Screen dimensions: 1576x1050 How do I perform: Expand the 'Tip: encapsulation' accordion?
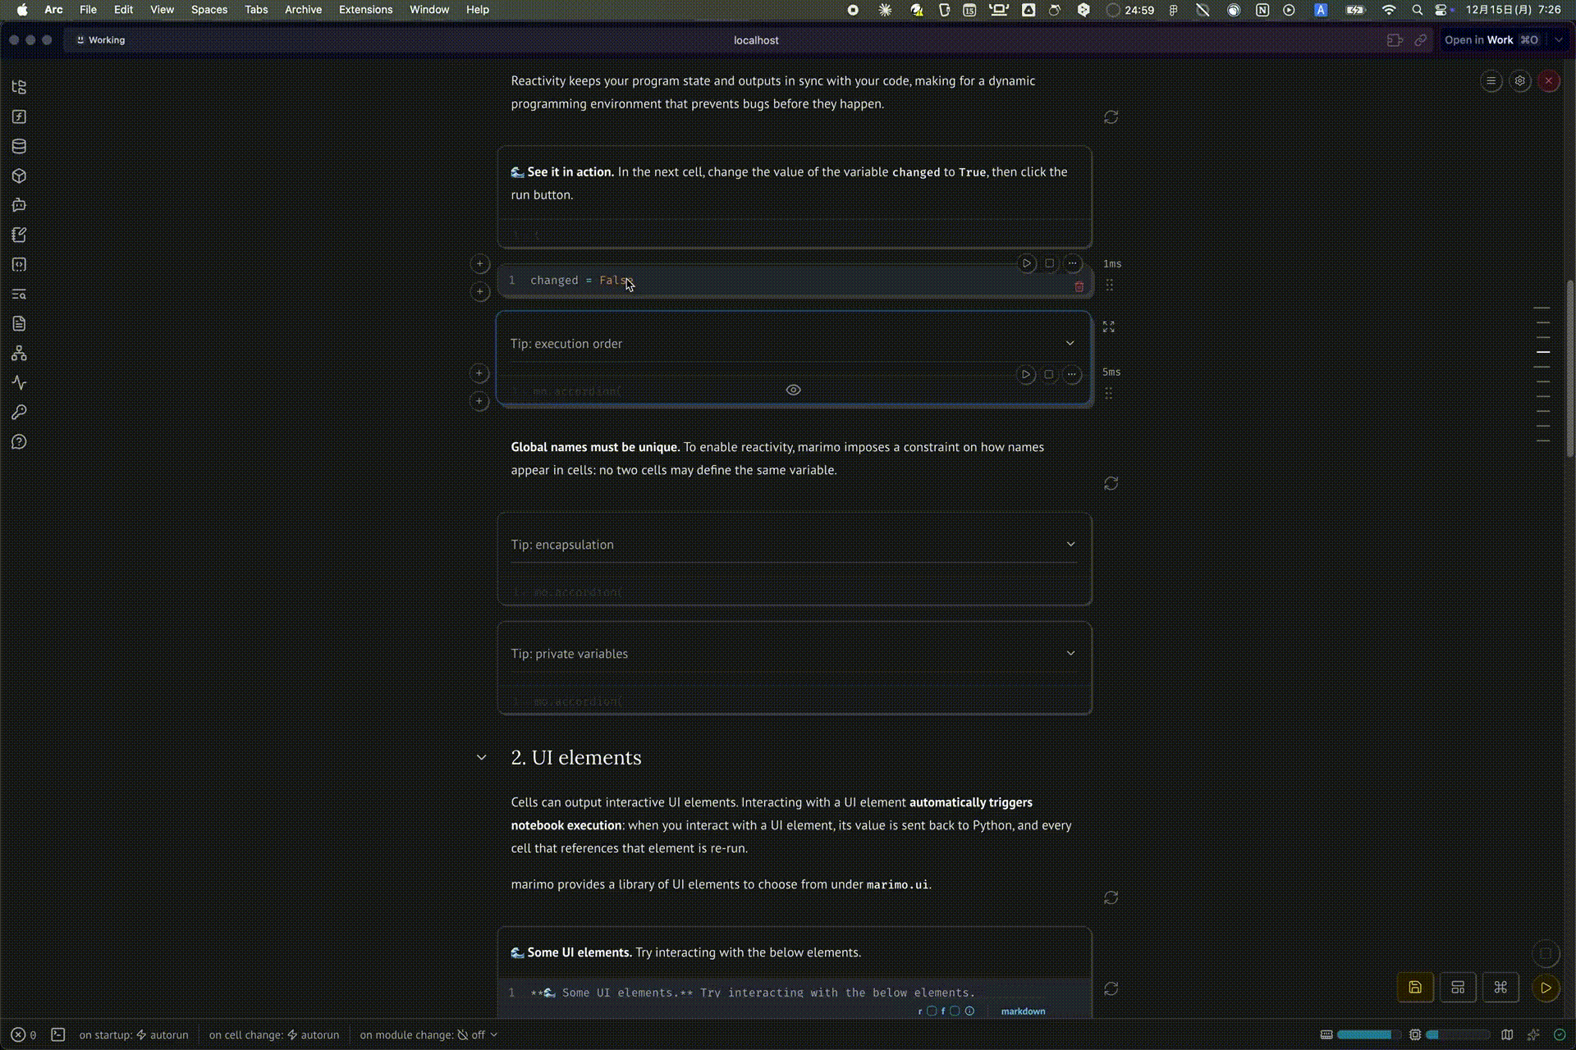click(x=1070, y=545)
